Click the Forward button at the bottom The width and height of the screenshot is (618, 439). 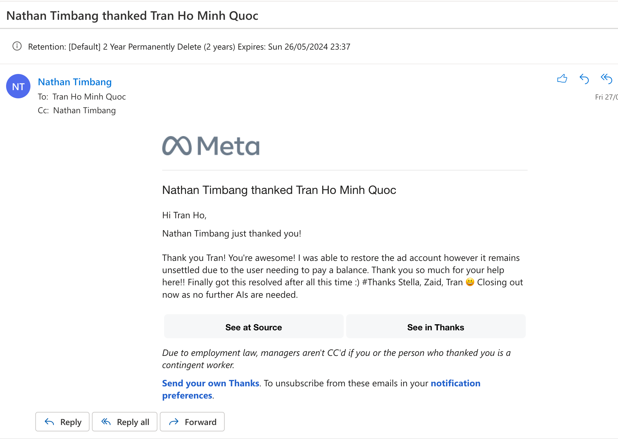[x=192, y=422]
